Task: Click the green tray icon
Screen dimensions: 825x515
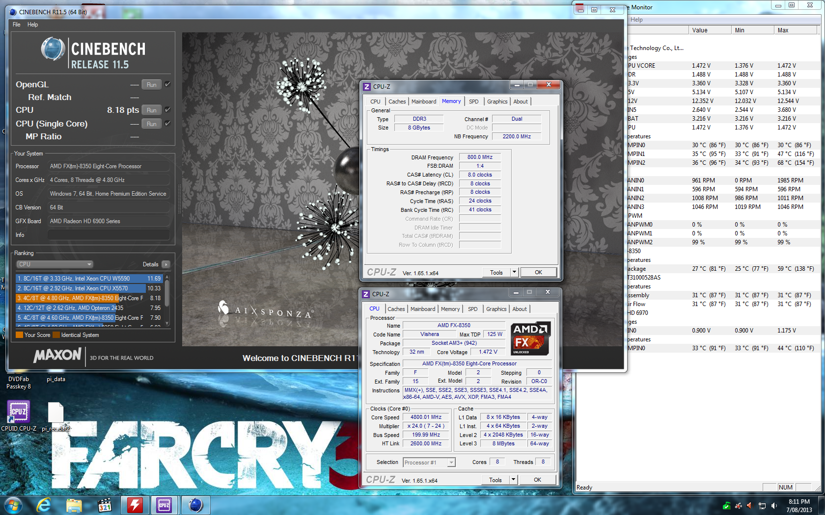Action: (x=727, y=506)
